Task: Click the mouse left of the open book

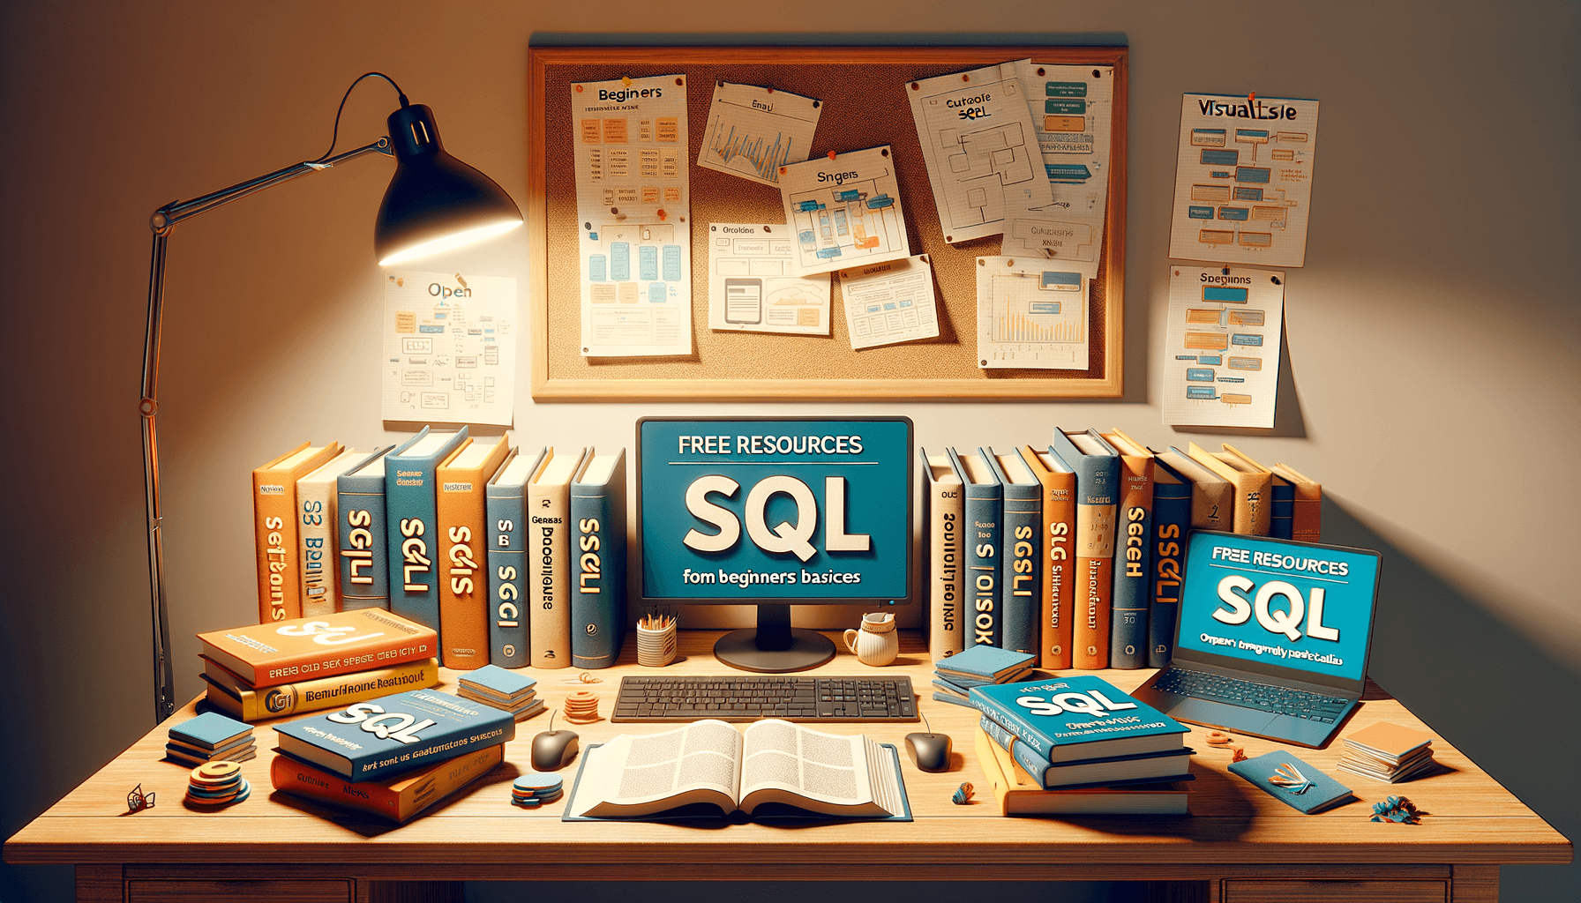Action: point(554,749)
